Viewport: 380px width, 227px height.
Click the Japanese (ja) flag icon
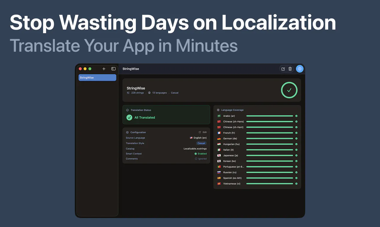point(219,156)
